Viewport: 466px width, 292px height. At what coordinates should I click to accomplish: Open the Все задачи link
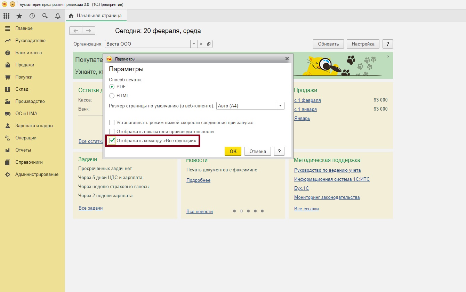[90, 208]
